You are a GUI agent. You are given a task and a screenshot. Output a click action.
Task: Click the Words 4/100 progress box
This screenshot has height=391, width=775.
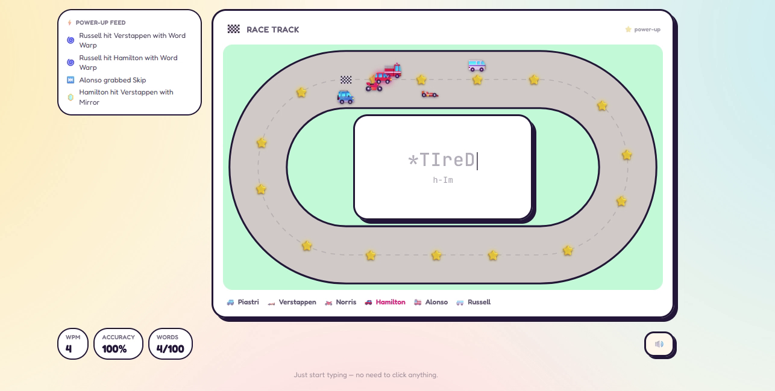171,343
